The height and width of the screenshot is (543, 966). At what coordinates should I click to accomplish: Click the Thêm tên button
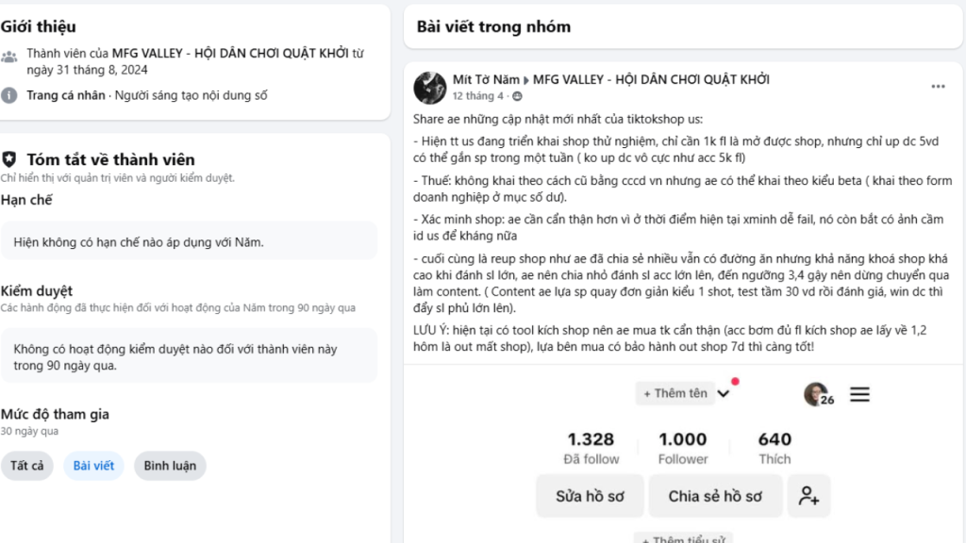pos(675,393)
